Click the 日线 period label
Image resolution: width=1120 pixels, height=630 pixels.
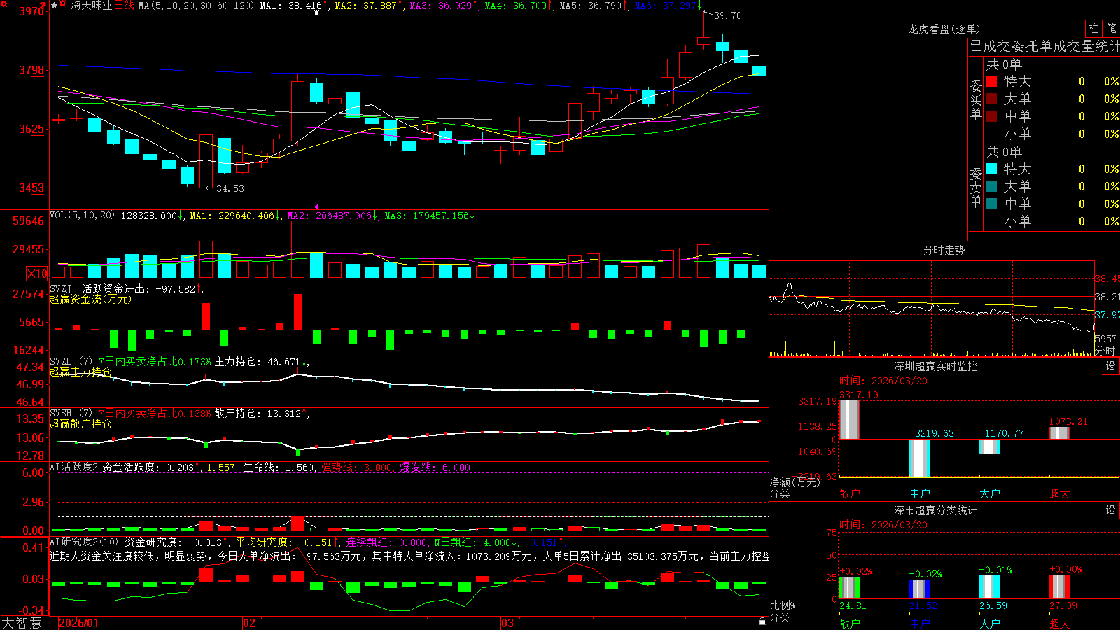[x=124, y=6]
